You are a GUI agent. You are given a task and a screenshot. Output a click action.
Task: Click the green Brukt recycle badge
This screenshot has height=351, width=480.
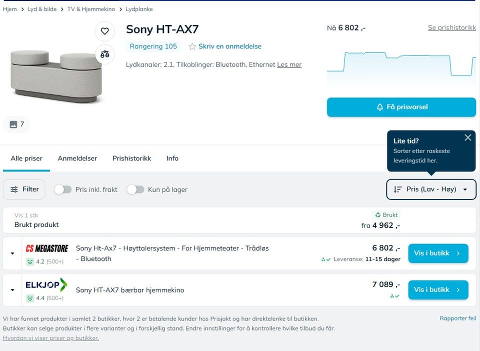386,215
